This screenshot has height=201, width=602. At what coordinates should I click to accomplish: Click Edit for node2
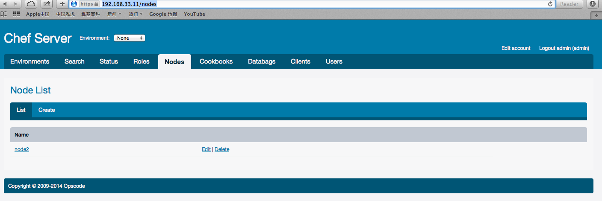point(206,149)
